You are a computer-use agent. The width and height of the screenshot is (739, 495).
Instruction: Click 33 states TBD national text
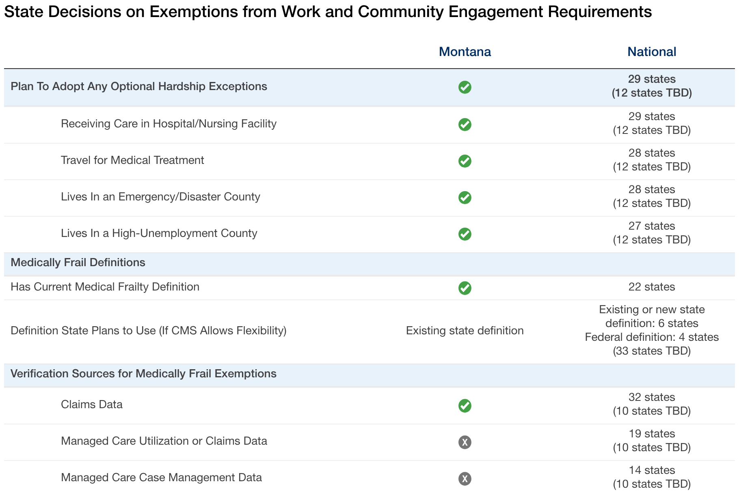coord(652,351)
